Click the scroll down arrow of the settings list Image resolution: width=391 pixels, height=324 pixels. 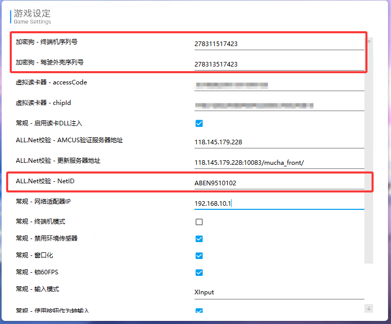368,308
